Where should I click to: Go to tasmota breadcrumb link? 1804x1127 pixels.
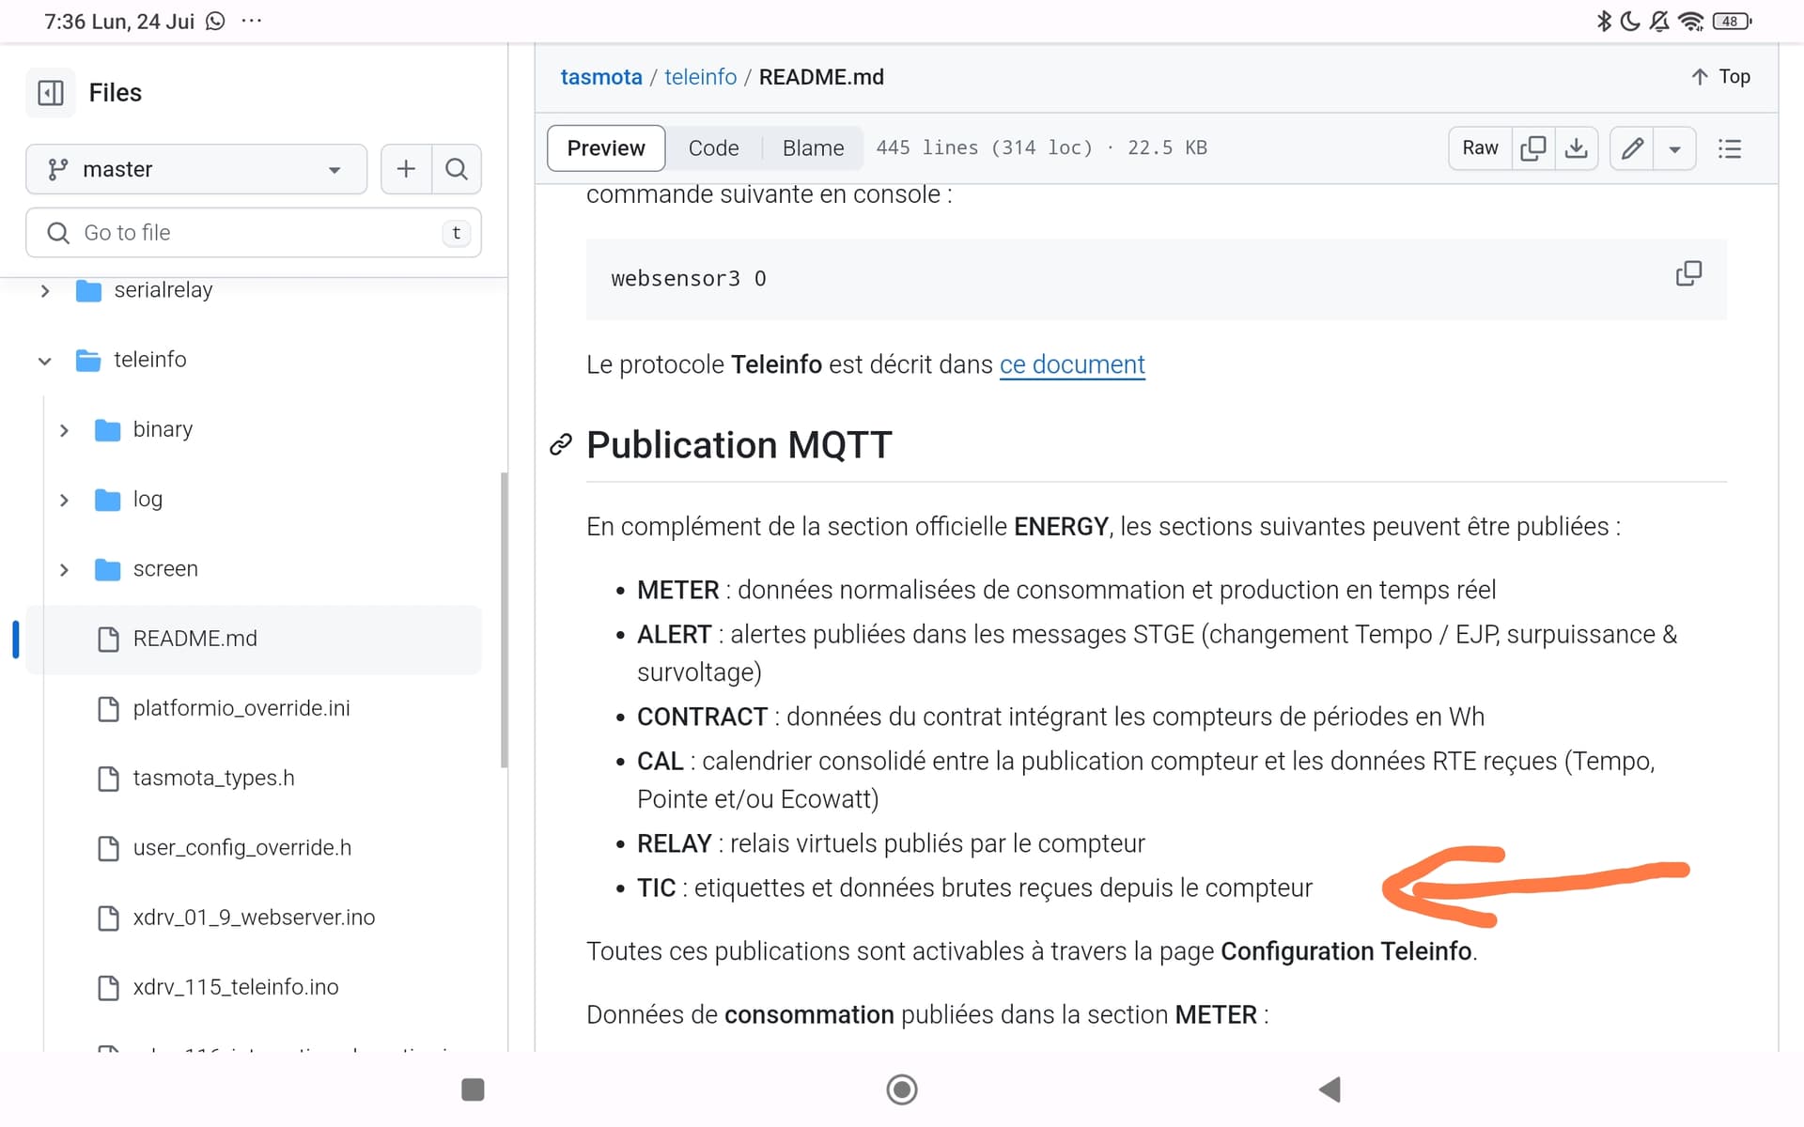click(601, 77)
